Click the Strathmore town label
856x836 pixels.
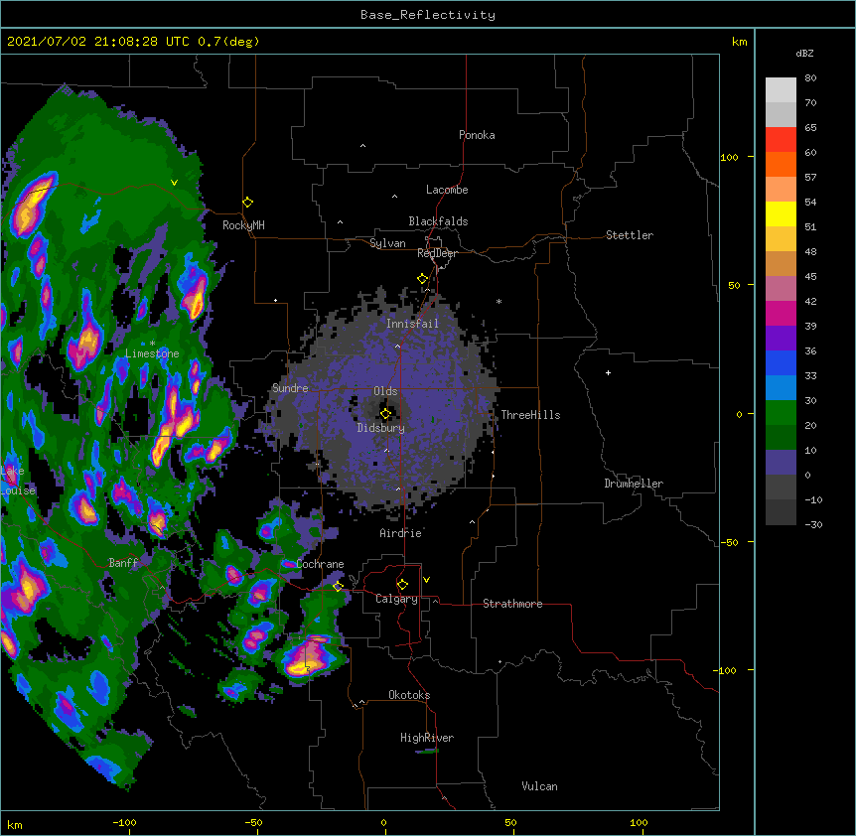(x=512, y=604)
